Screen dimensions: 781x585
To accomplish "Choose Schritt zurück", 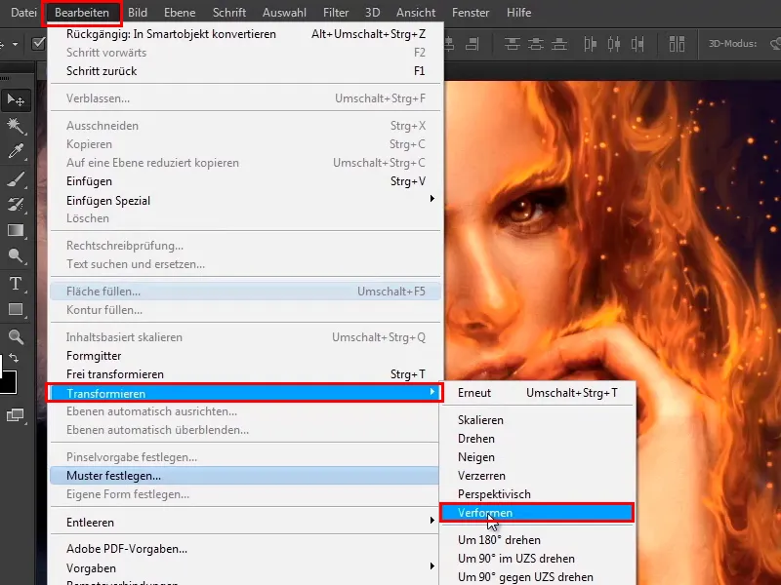I will (246, 70).
